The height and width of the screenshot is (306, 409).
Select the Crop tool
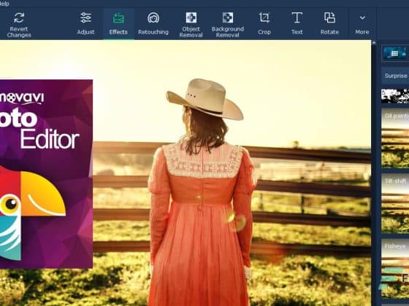click(x=264, y=24)
